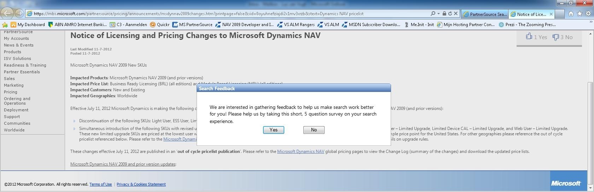Go back with the browser Back arrow
The height and width of the screenshot is (192, 594).
[7, 13]
